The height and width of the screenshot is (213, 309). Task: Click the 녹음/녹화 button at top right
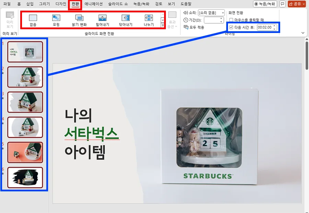point(265,4)
